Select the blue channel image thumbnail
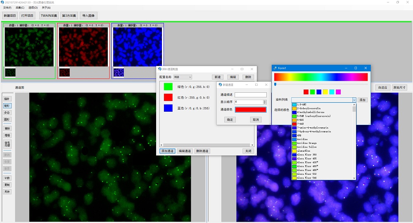 (138, 46)
